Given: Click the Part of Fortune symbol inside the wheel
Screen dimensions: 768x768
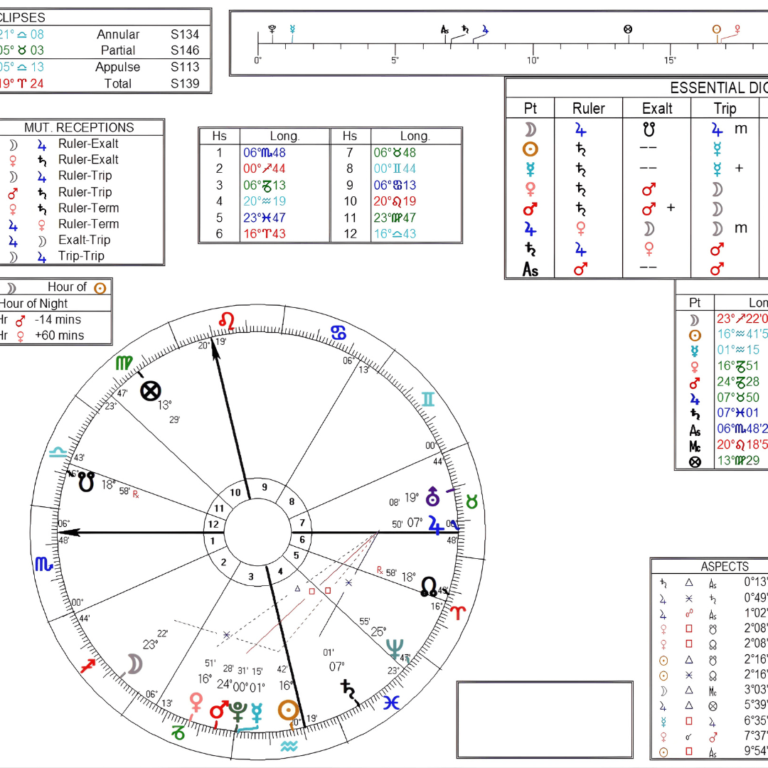Looking at the screenshot, I should 150,391.
